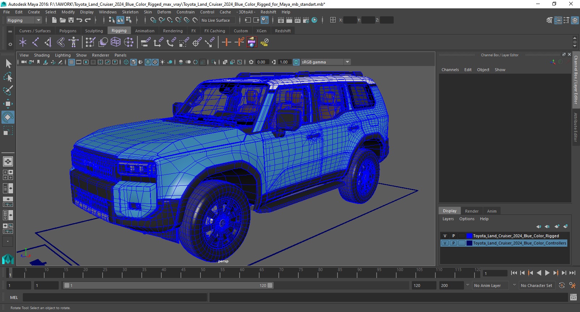Click the Create IK Handle shelf icon
This screenshot has height=312, width=580.
(48, 42)
